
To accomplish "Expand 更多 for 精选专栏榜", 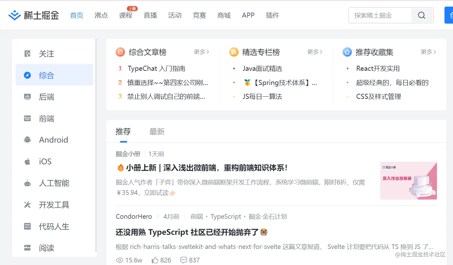I will pyautogui.click(x=314, y=52).
